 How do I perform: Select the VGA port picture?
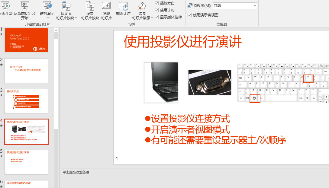(x=210, y=82)
